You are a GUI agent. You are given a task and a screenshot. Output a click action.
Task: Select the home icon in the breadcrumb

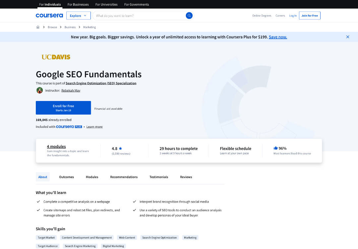click(38, 27)
